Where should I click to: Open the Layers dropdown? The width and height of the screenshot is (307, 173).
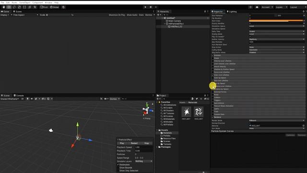[x=282, y=7]
